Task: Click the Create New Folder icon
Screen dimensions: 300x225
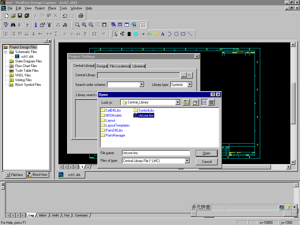Action: pyautogui.click(x=195, y=102)
